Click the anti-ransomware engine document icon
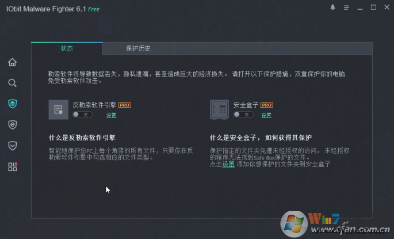 58,109
